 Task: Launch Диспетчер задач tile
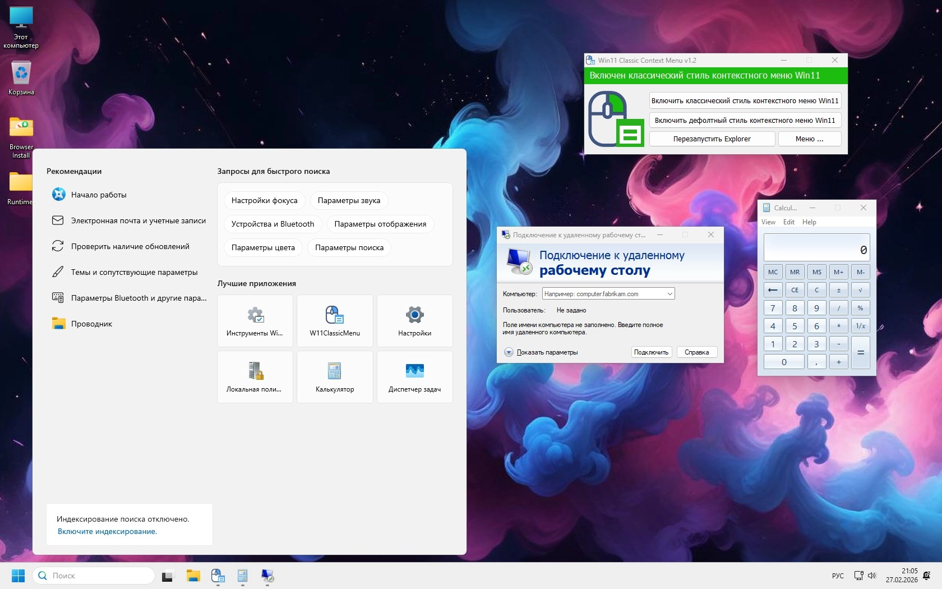[x=414, y=377]
